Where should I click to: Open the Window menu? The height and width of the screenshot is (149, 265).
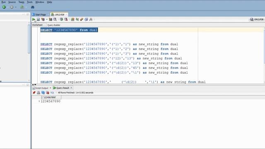click(x=40, y=2)
